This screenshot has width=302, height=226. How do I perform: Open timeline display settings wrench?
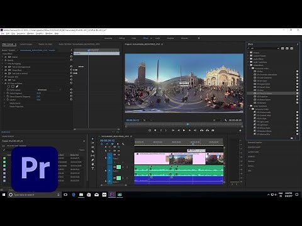[123, 144]
